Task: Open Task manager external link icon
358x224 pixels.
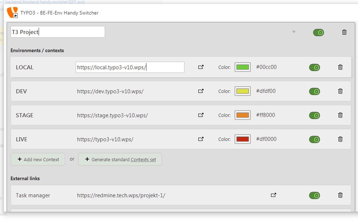Action: [274, 195]
